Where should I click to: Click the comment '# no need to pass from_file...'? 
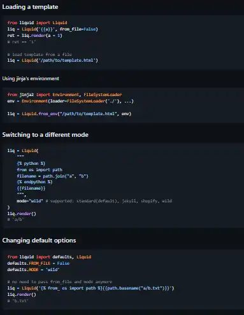[x=60, y=282]
